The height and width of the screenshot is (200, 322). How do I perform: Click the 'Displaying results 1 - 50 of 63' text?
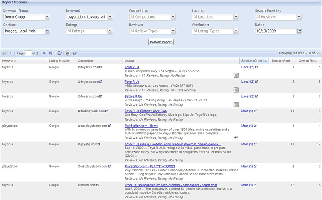point(298,53)
